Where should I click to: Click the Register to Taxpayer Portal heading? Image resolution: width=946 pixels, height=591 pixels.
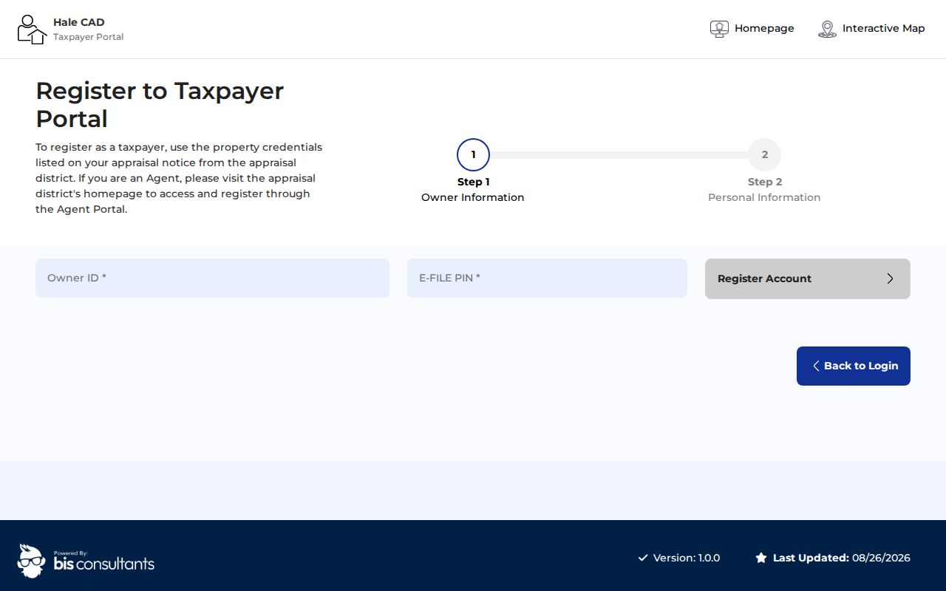click(160, 104)
